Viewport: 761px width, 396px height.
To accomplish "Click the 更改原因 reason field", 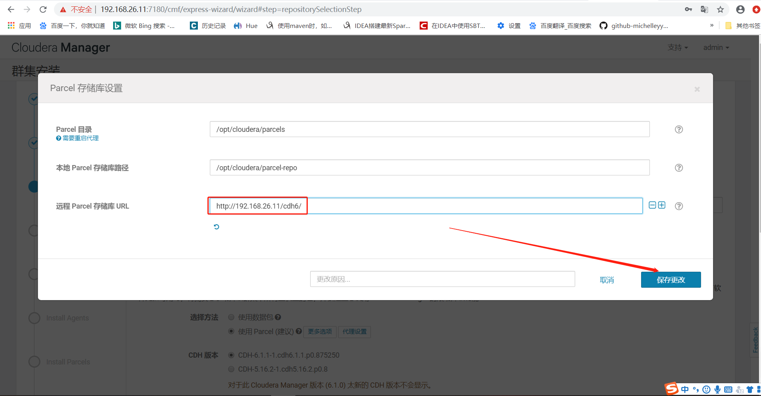I will [x=442, y=279].
